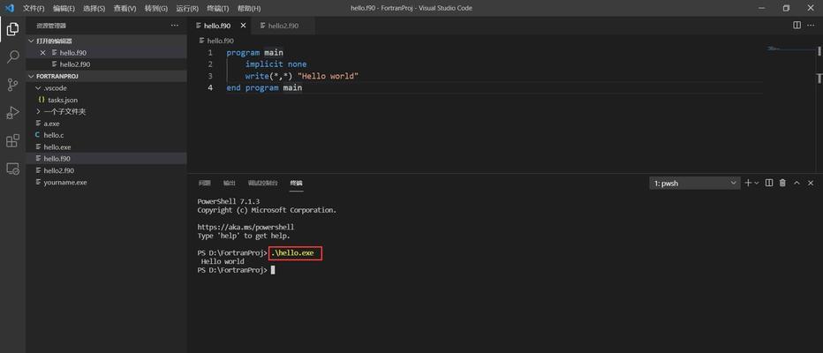
Task: Close the terminal panel
Action: tap(811, 183)
